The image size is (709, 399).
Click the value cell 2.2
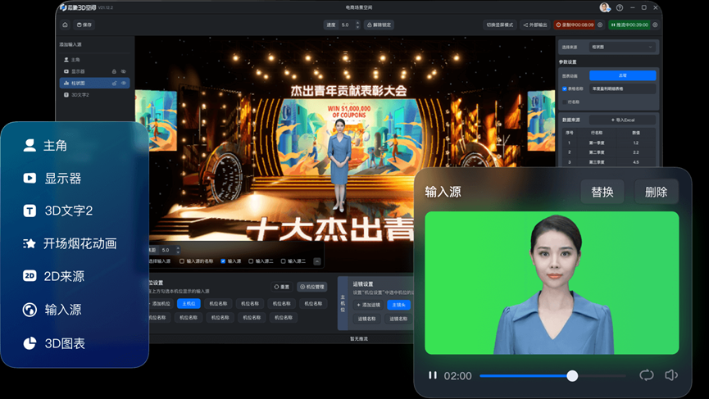point(636,152)
